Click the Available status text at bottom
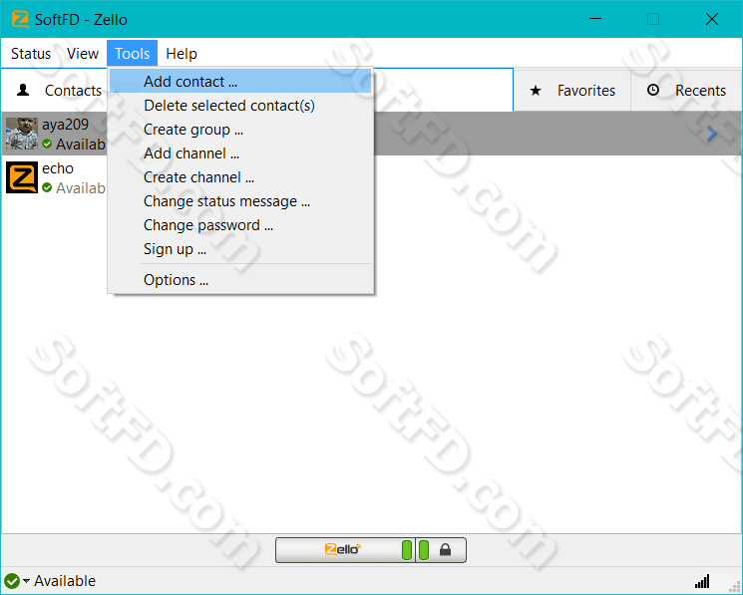The width and height of the screenshot is (743, 595). click(x=65, y=581)
